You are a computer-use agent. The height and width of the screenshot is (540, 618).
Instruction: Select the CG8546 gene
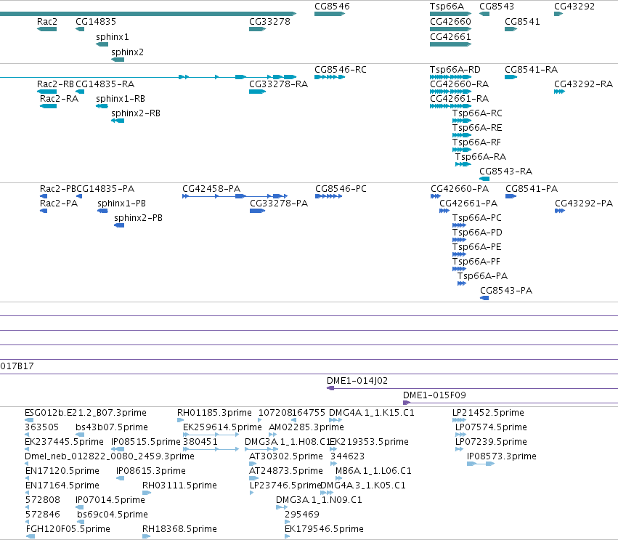(x=330, y=14)
